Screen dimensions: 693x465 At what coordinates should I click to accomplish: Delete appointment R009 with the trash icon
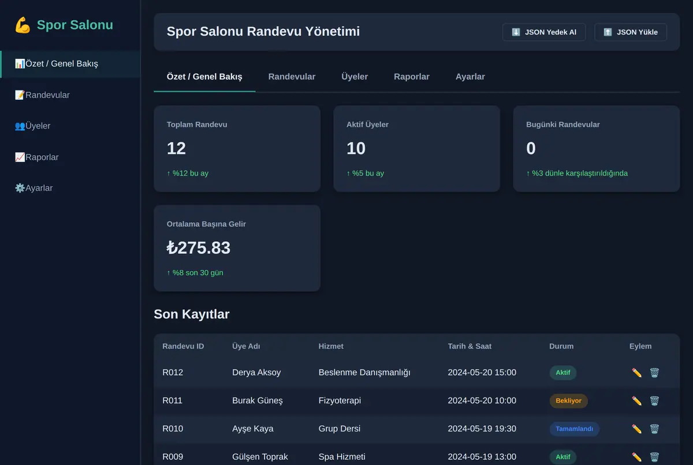tap(654, 457)
